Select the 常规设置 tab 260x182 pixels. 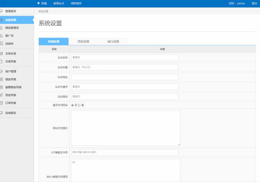click(x=54, y=42)
